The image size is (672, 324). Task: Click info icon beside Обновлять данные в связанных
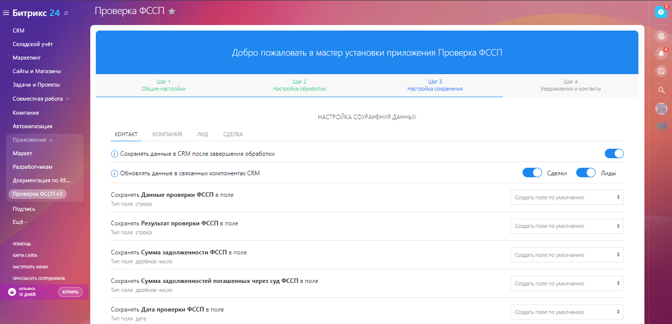pos(114,173)
